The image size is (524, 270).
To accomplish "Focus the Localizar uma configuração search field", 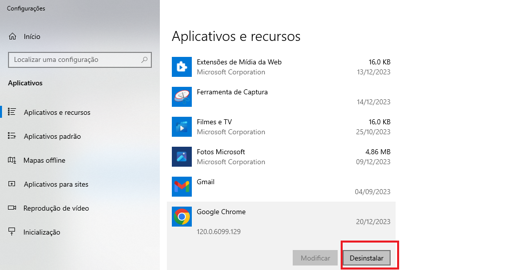I will pos(80,60).
